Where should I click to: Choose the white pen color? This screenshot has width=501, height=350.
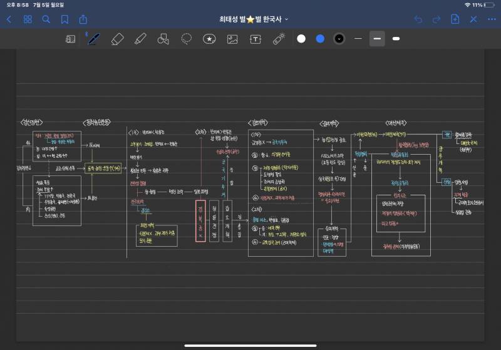point(301,39)
